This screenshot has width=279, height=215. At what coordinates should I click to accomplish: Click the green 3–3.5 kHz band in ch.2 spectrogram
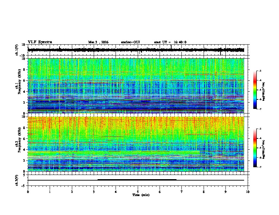pyautogui.click(x=114, y=153)
